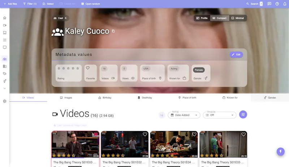Select the Images tab

click(66, 97)
